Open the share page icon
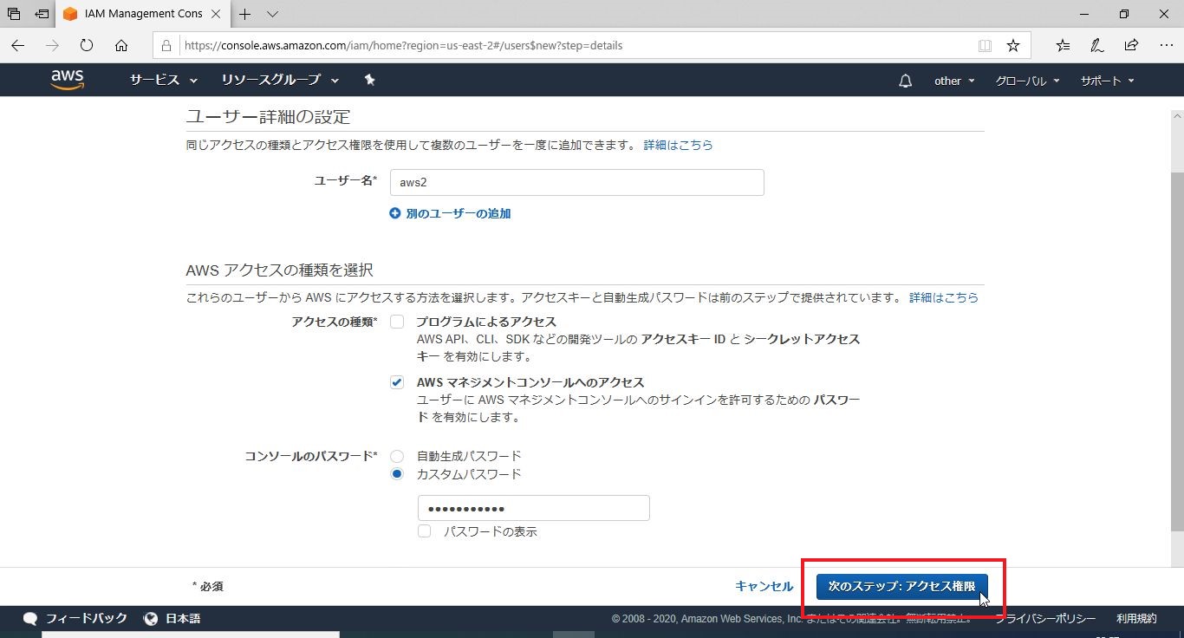 (1131, 45)
